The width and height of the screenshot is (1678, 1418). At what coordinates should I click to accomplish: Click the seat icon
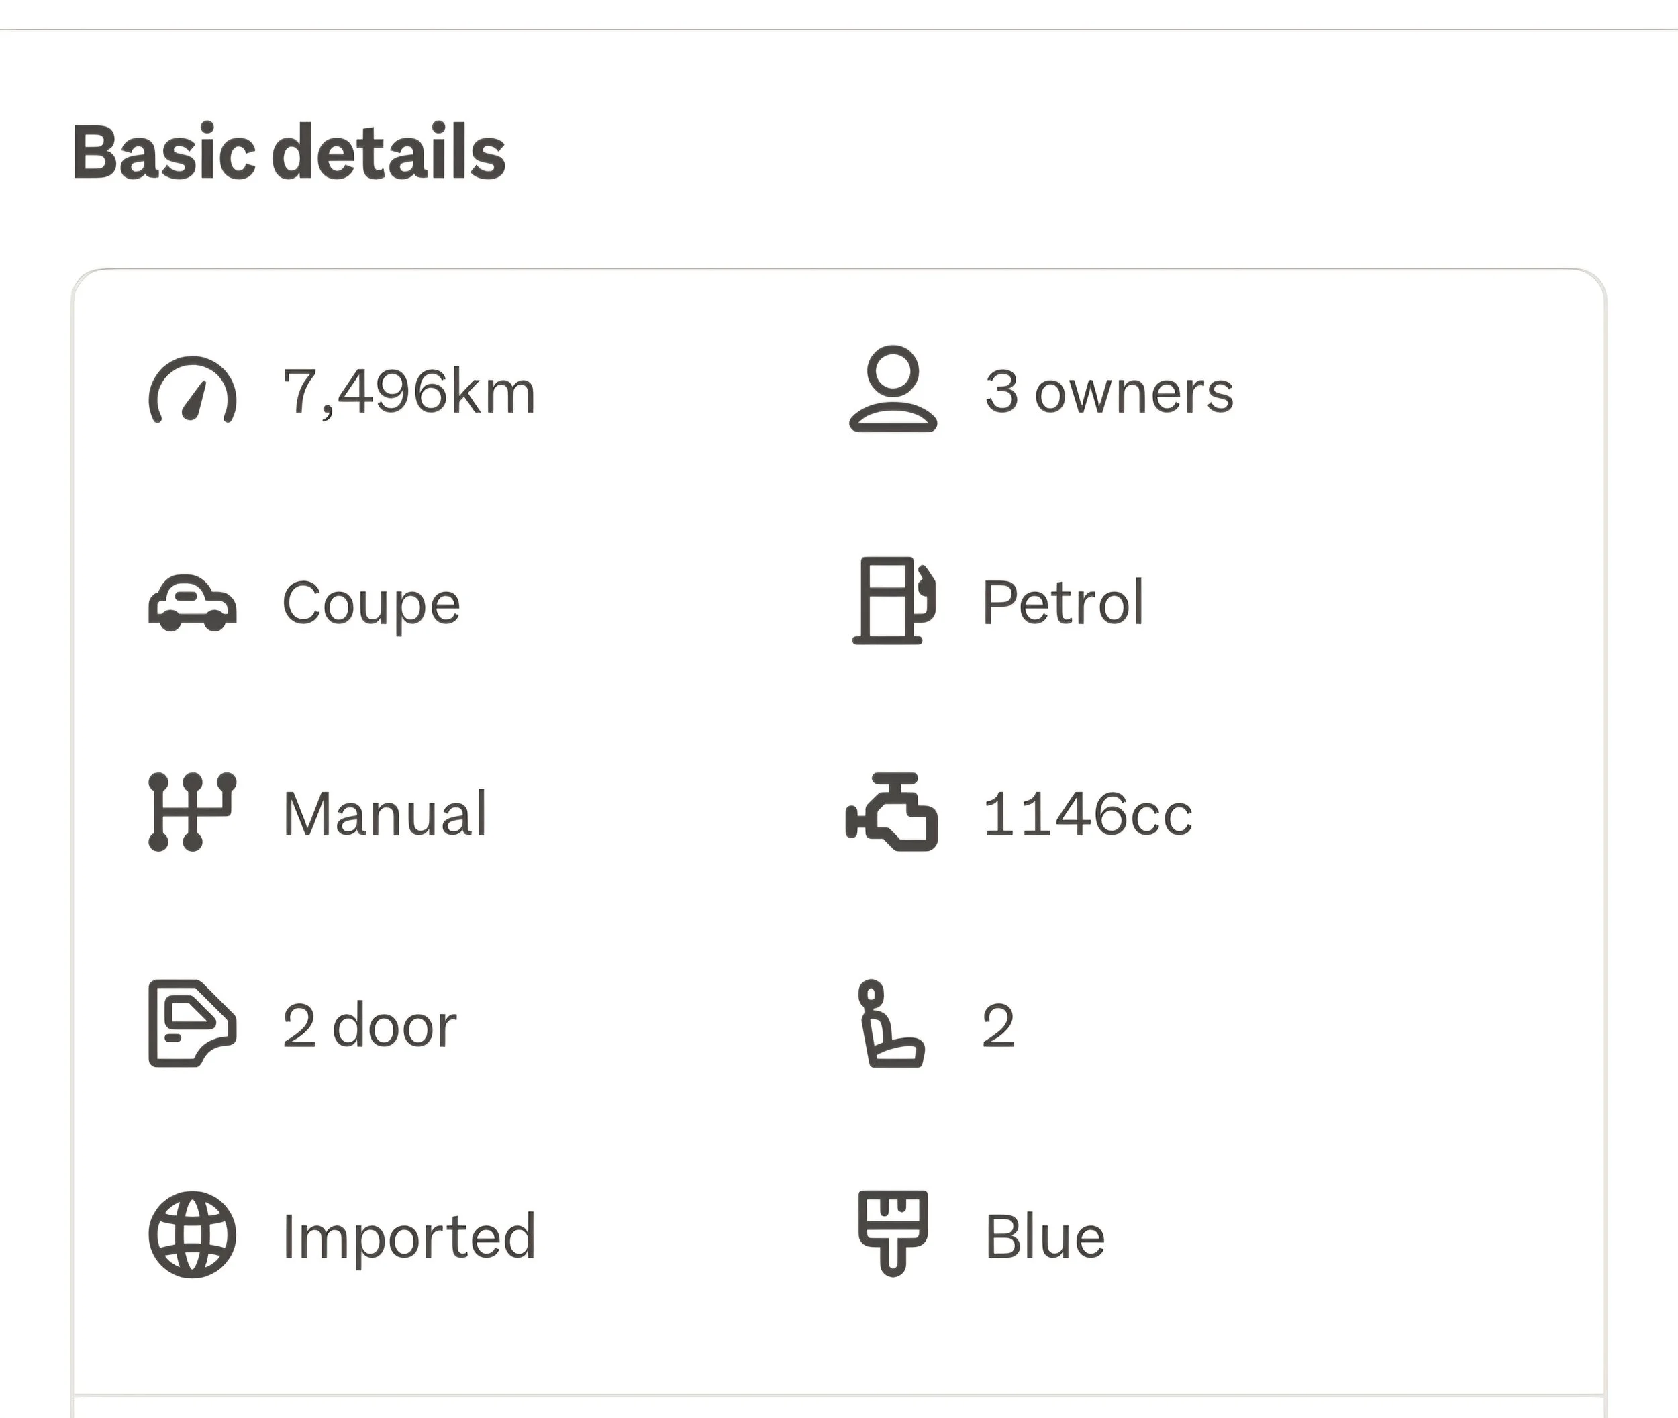coord(891,1023)
